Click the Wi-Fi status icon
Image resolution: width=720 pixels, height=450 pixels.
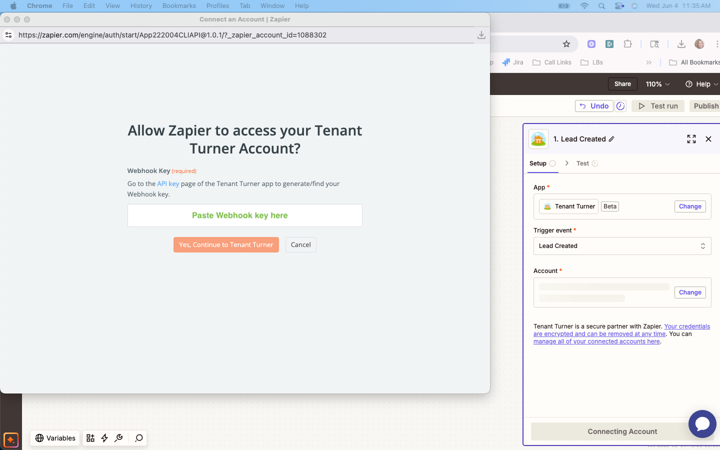tap(584, 6)
